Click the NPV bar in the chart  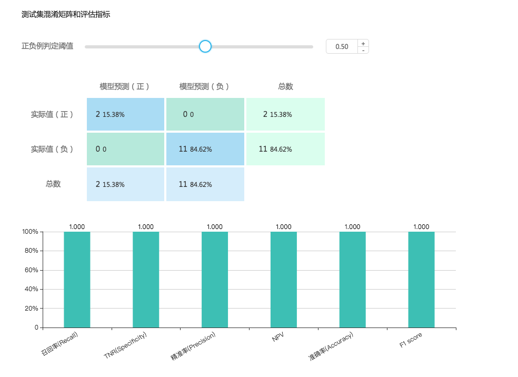(x=284, y=279)
